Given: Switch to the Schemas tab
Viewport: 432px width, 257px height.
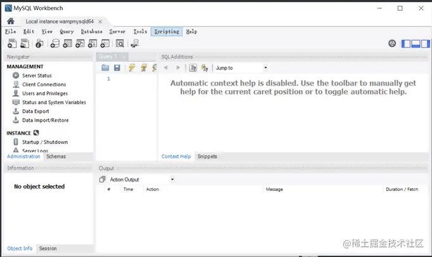Looking at the screenshot, I should (56, 157).
